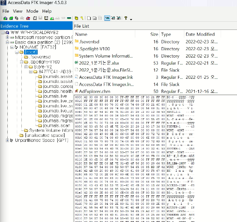Click Remove All Evidence Items icon
This screenshot has width=237, height=222.
tap(28, 18)
